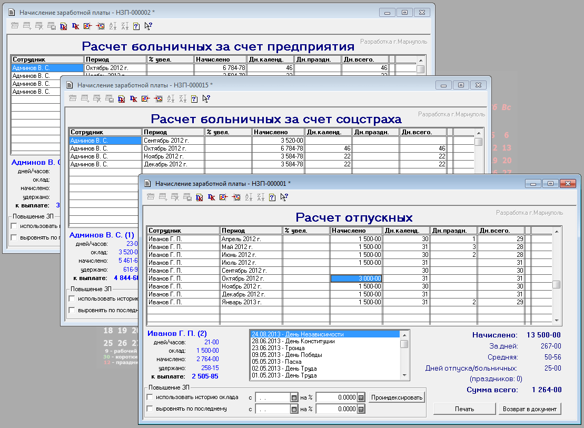Click 'Начислено' column header in vacation table
The image size is (584, 428).
(x=356, y=231)
